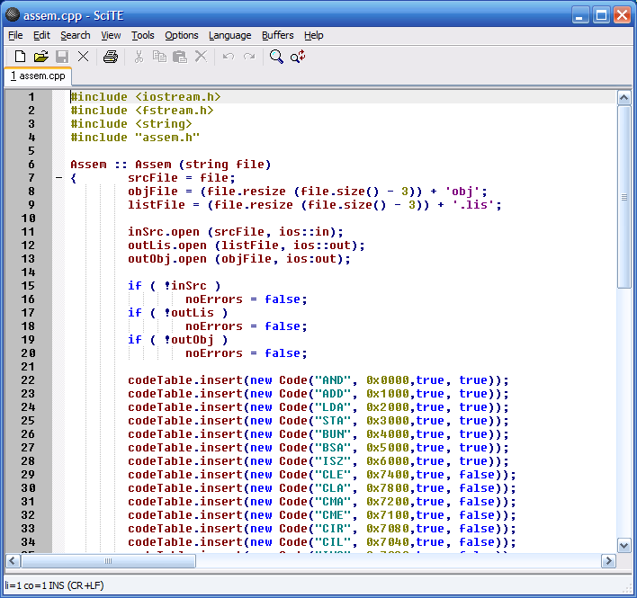Print the document using the printer icon
Viewport: 637px width, 598px height.
(111, 57)
